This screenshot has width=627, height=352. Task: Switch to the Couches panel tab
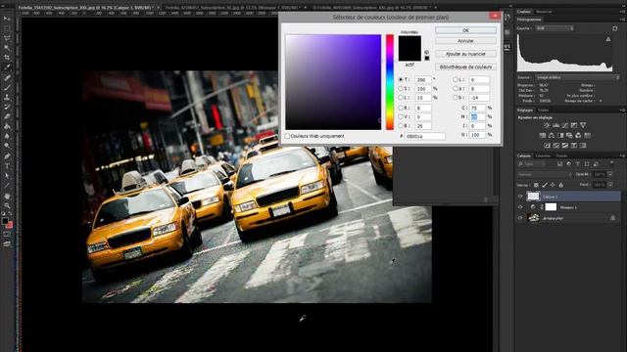click(543, 155)
